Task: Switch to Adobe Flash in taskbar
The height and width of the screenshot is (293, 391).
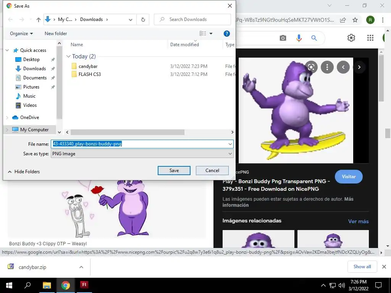Action: point(84,285)
